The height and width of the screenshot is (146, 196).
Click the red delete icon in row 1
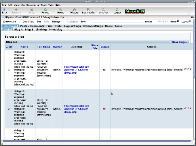coord(190,69)
